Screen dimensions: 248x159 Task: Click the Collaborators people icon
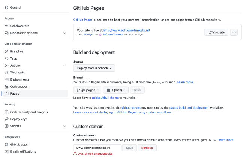tap(6, 26)
